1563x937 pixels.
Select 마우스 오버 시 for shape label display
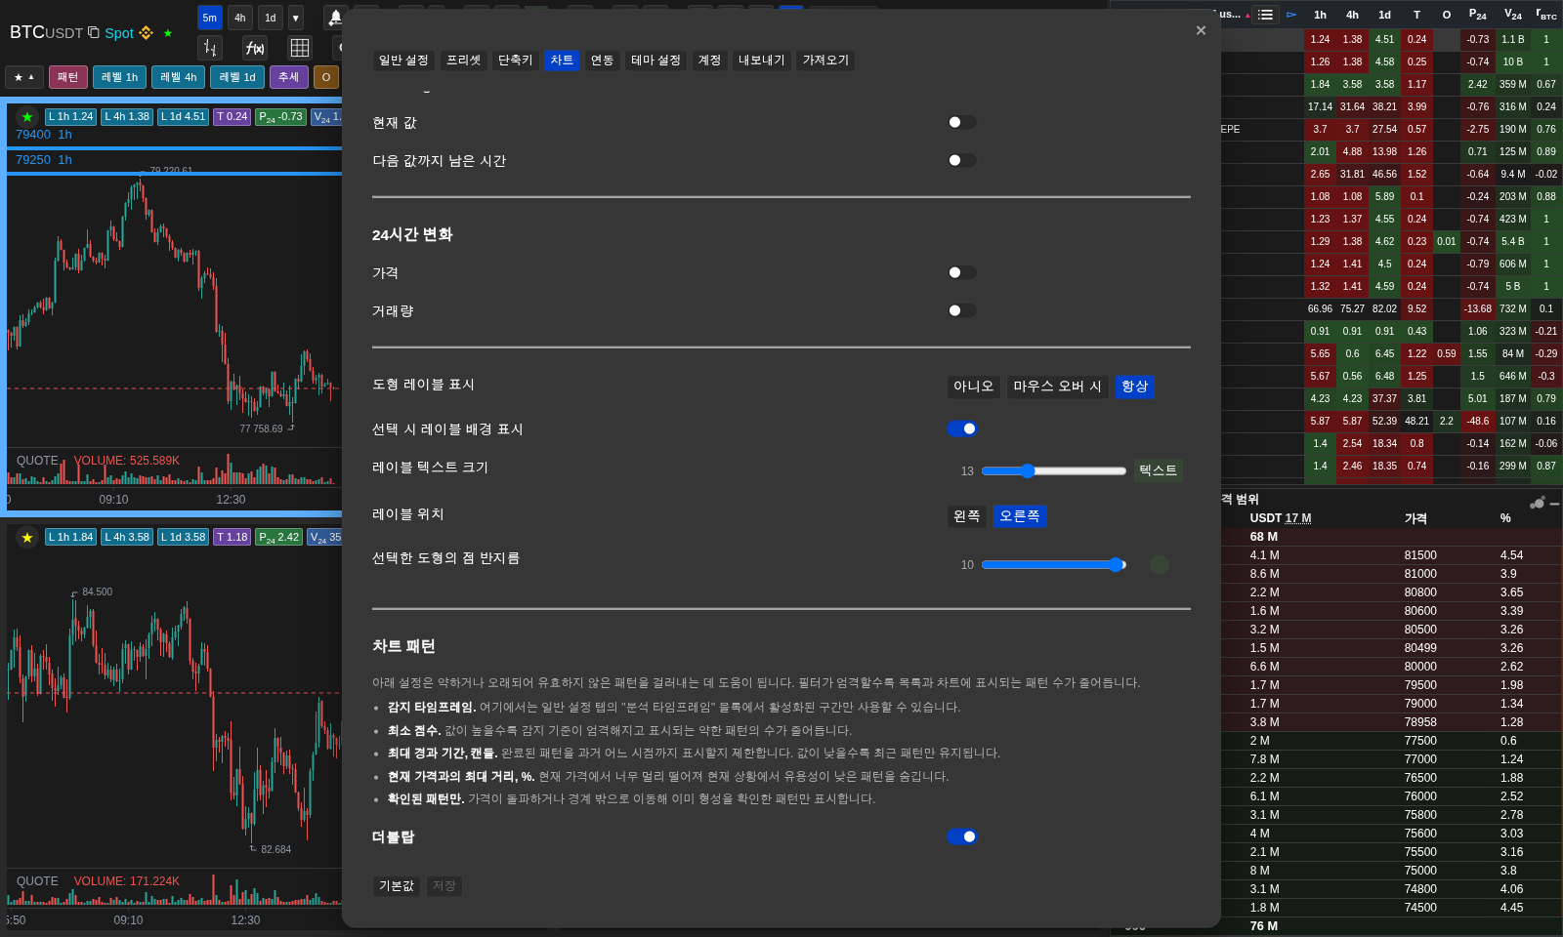pos(1057,387)
